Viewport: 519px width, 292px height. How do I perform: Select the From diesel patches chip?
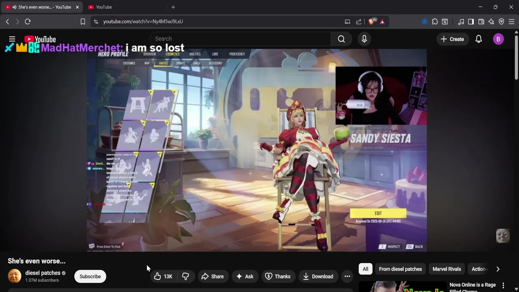pyautogui.click(x=400, y=269)
